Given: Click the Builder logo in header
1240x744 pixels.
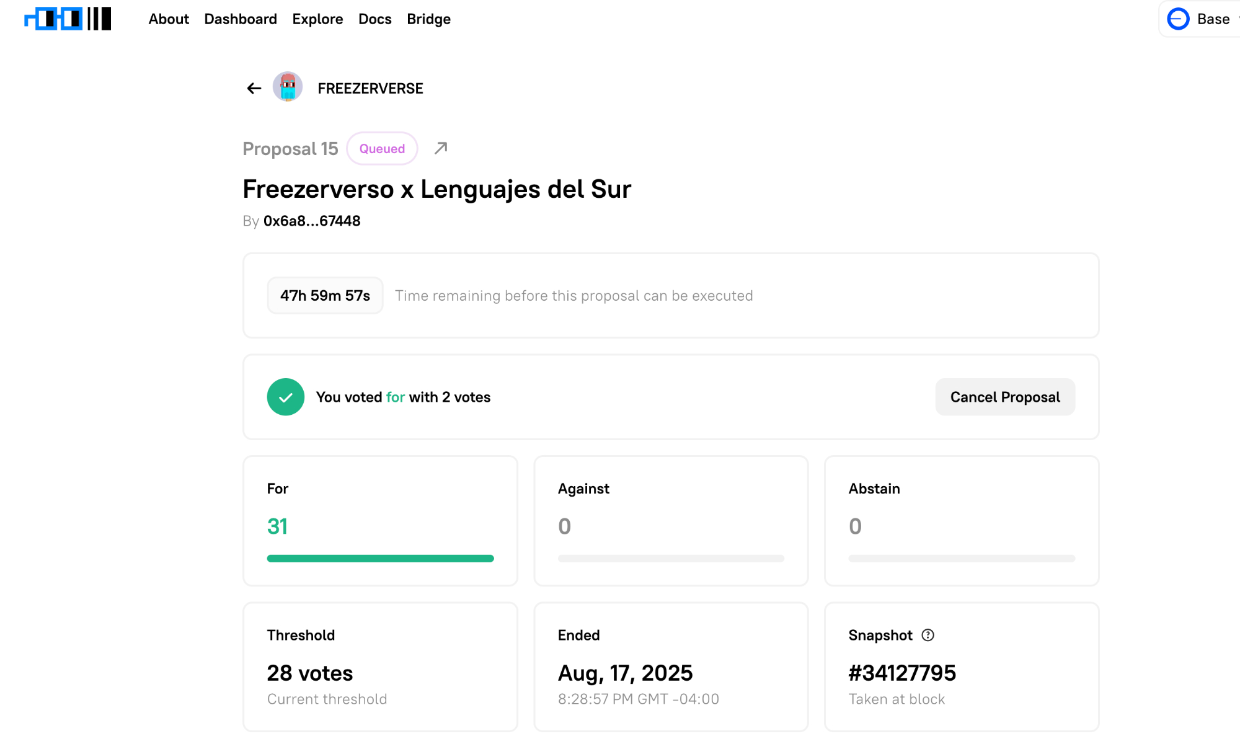Looking at the screenshot, I should 68,19.
